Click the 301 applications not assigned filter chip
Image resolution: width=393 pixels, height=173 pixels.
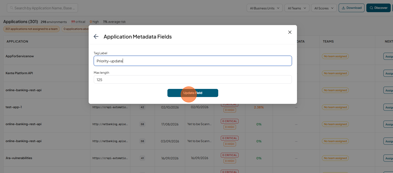pyautogui.click(x=32, y=29)
